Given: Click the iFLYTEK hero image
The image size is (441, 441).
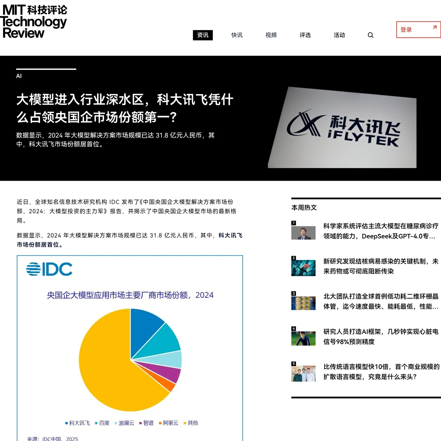Looking at the screenshot, I should [342, 128].
